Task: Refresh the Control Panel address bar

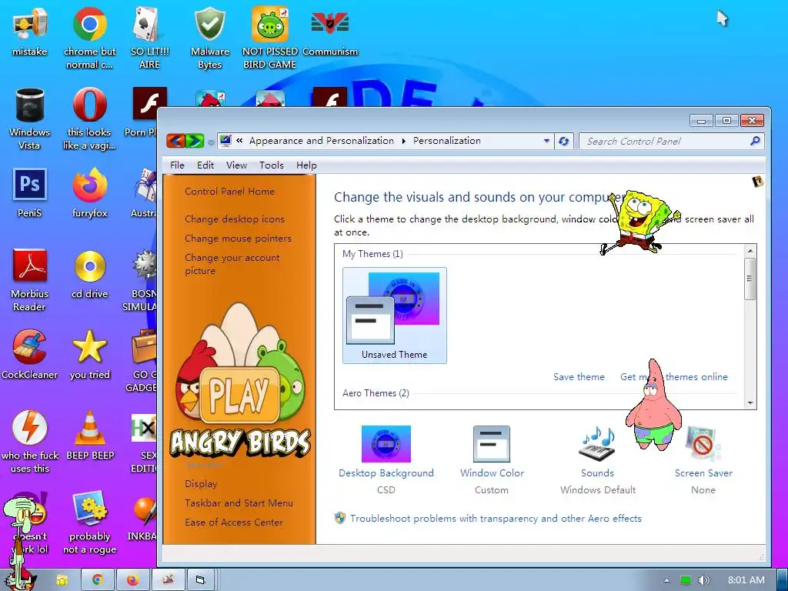Action: point(564,142)
